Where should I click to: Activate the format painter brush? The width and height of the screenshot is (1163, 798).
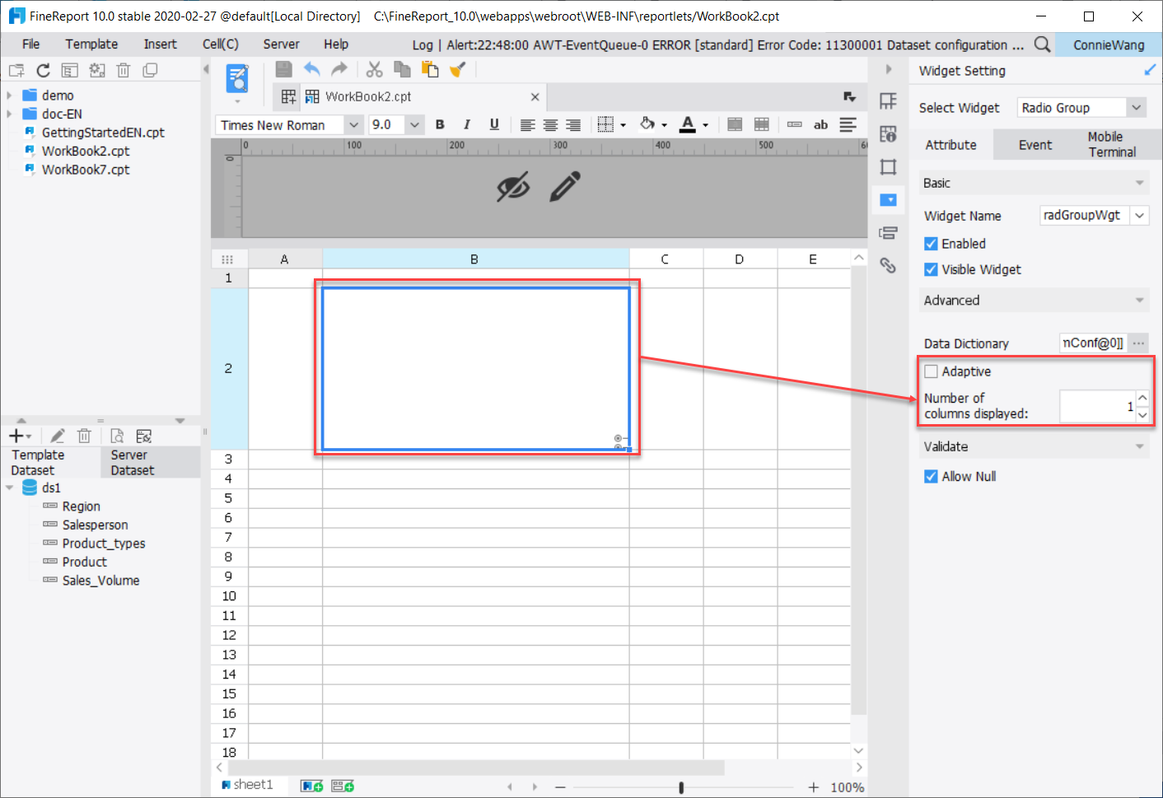pos(458,70)
